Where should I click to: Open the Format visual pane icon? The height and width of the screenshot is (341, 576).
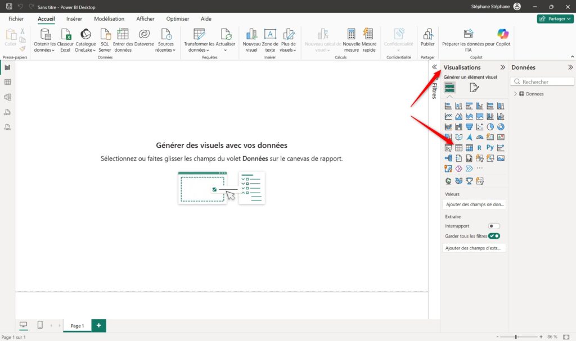point(474,88)
